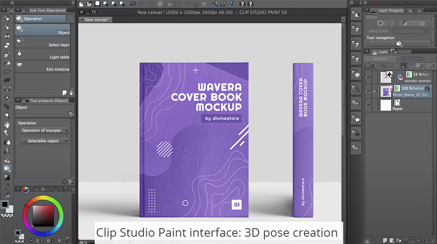Toggle Layer color effect in Layer Property
This screenshot has width=437, height=244.
(405, 23)
